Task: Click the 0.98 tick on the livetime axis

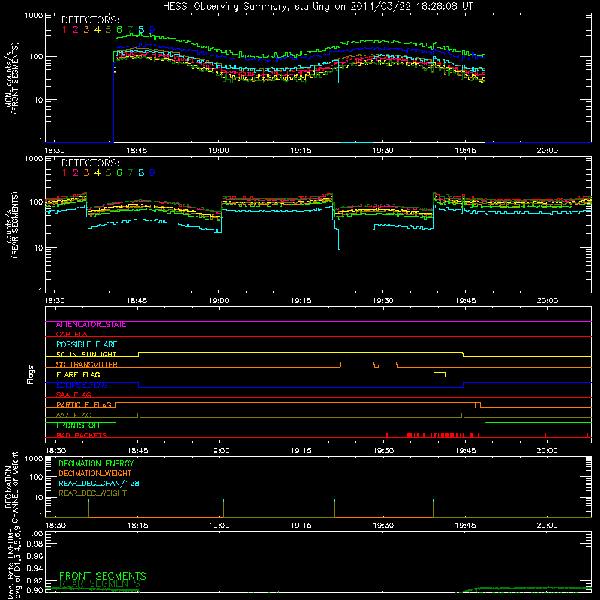Action: (x=34, y=544)
